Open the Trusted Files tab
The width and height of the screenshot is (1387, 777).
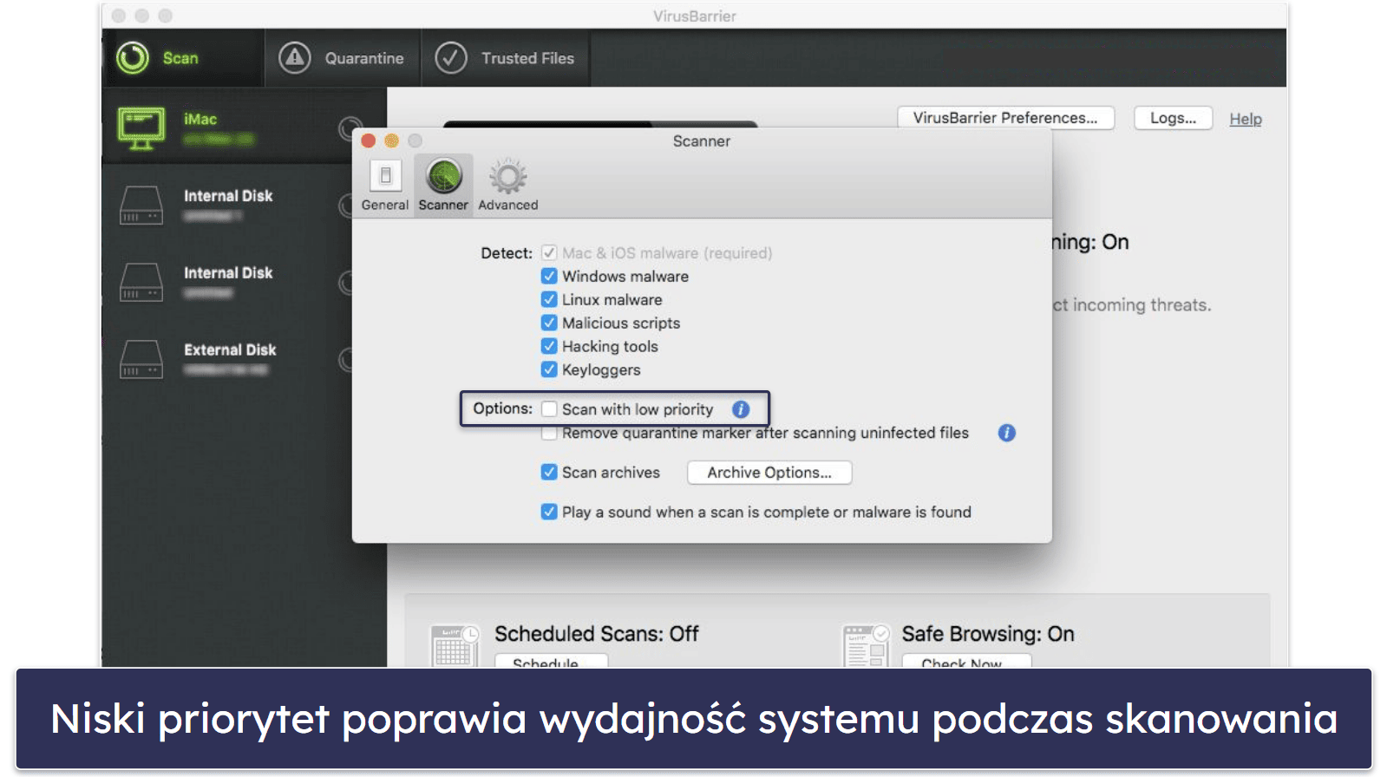coord(506,58)
